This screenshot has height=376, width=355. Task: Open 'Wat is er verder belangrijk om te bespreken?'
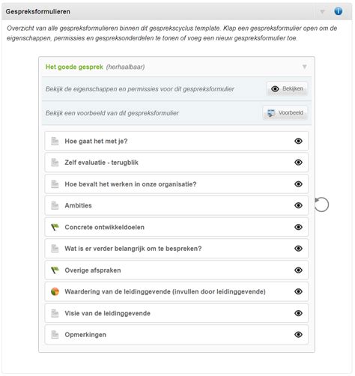click(177, 249)
